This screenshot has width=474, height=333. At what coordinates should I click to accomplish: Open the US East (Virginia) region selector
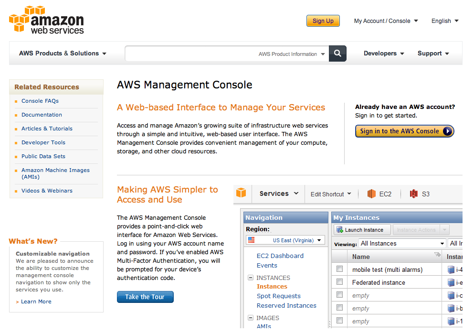coord(285,240)
